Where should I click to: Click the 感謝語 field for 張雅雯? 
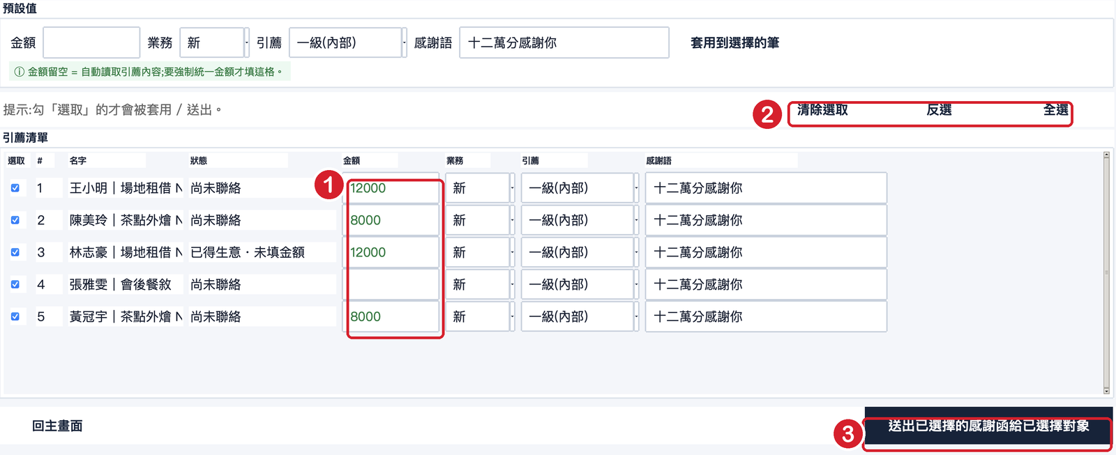coord(766,284)
